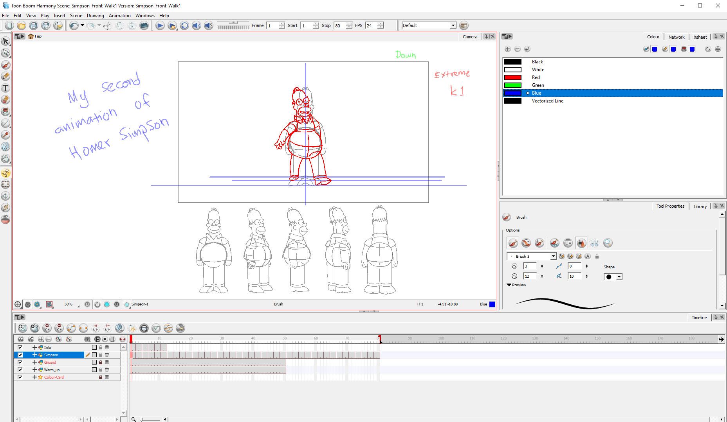The image size is (727, 422).
Task: Select the Select arrow tool
Action: (x=5, y=41)
